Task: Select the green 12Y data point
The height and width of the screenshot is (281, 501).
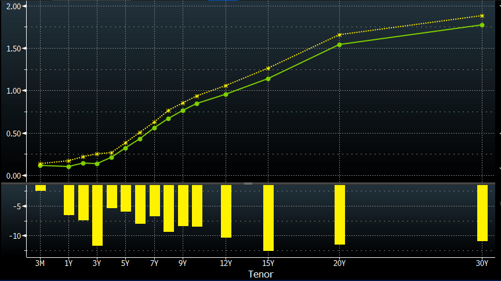Action: 226,95
